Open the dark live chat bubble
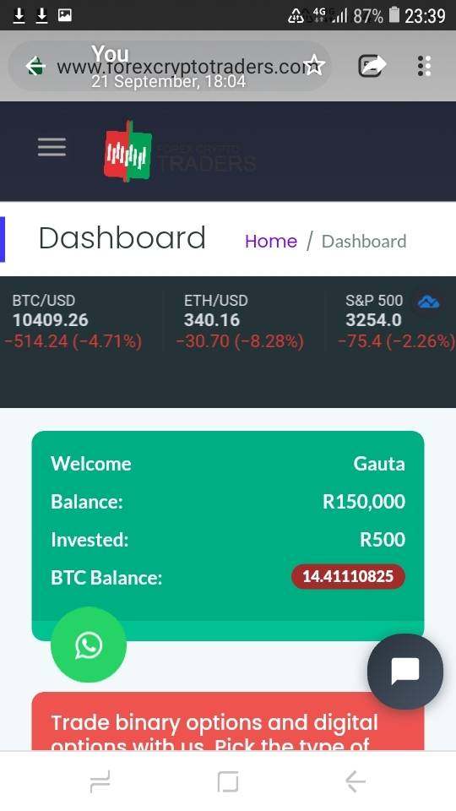The width and height of the screenshot is (456, 811). (405, 672)
